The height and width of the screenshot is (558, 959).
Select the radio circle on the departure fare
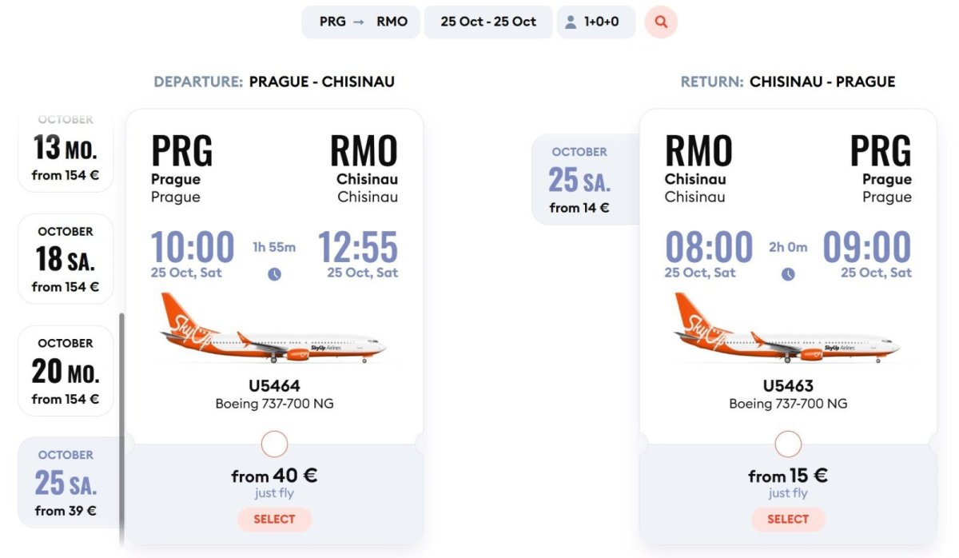pyautogui.click(x=274, y=444)
